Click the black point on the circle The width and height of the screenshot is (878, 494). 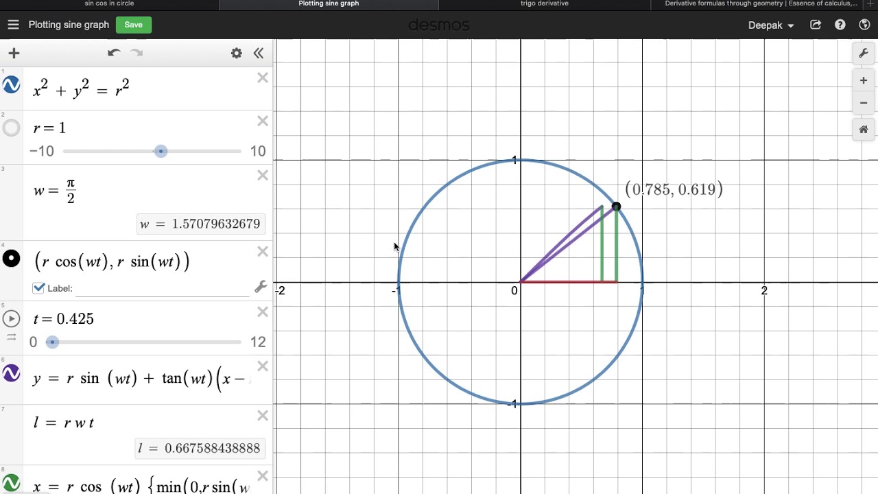616,207
